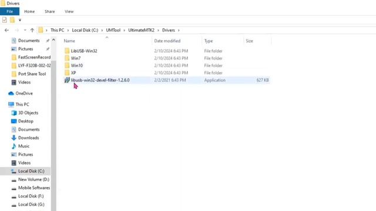Select the Win7 folder
This screenshot has width=376, height=211.
click(x=76, y=58)
